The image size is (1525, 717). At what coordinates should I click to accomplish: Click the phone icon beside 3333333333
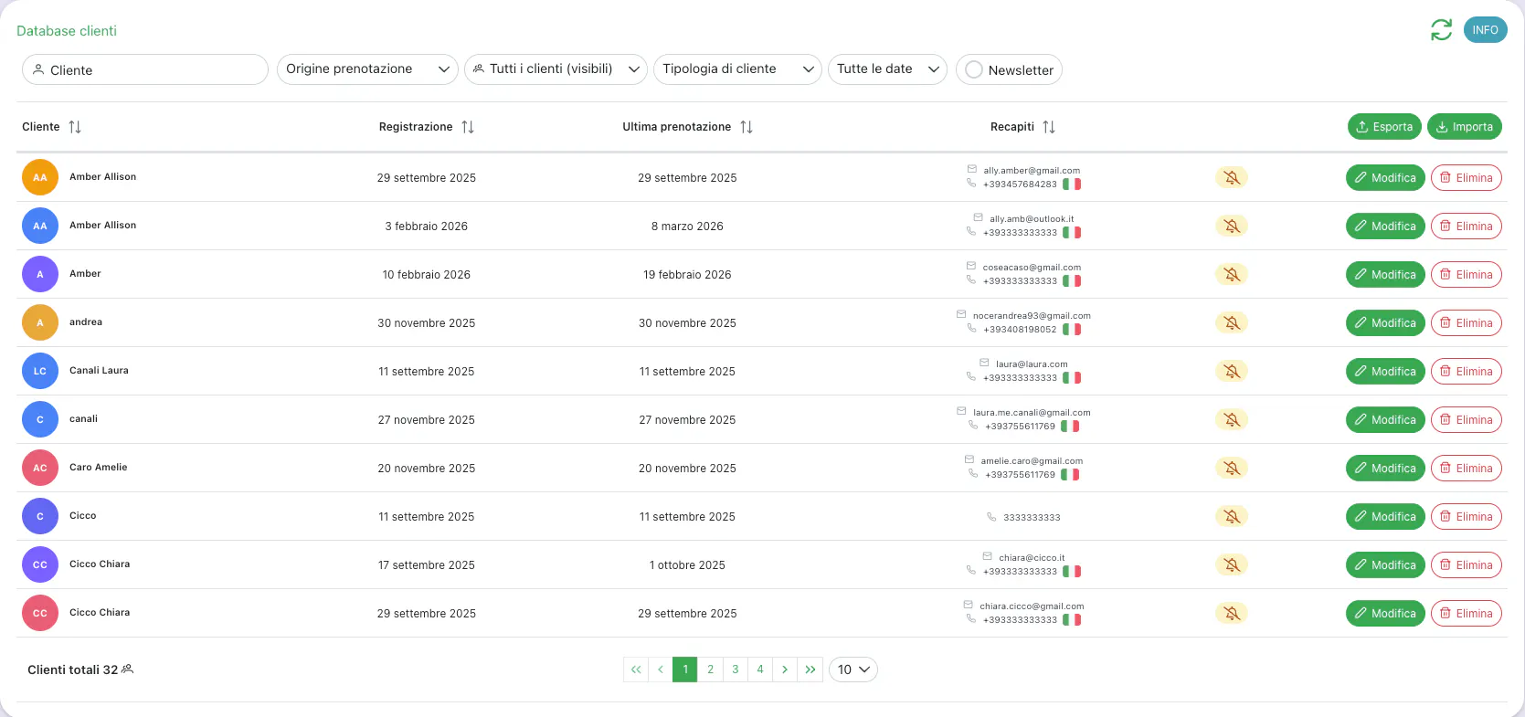[x=991, y=517]
